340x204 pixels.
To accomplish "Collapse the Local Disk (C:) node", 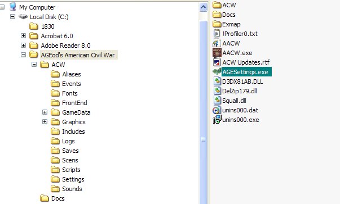I will 12,17.
